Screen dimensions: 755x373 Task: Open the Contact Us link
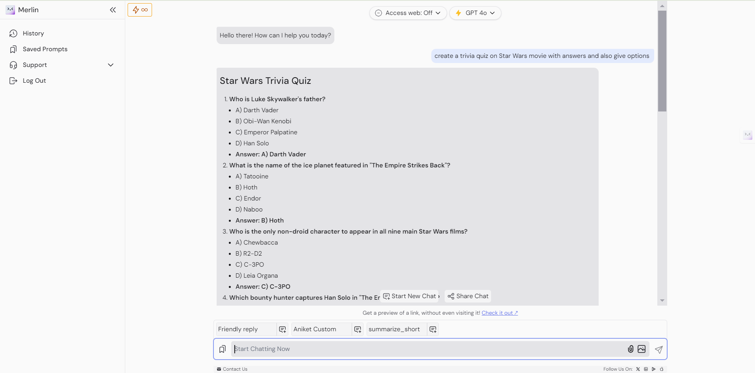232,369
